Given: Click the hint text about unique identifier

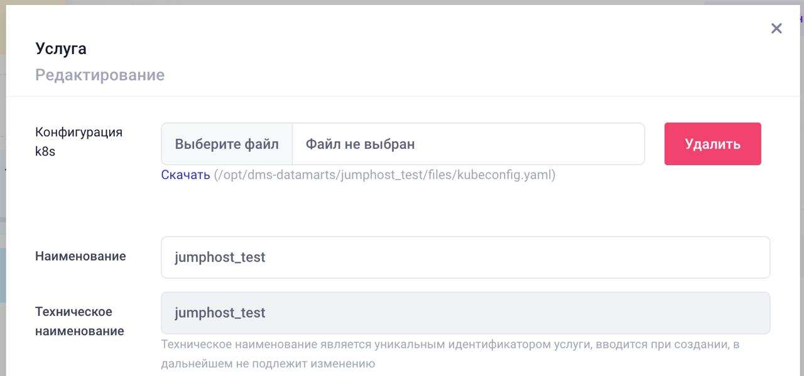Looking at the screenshot, I should 450,345.
